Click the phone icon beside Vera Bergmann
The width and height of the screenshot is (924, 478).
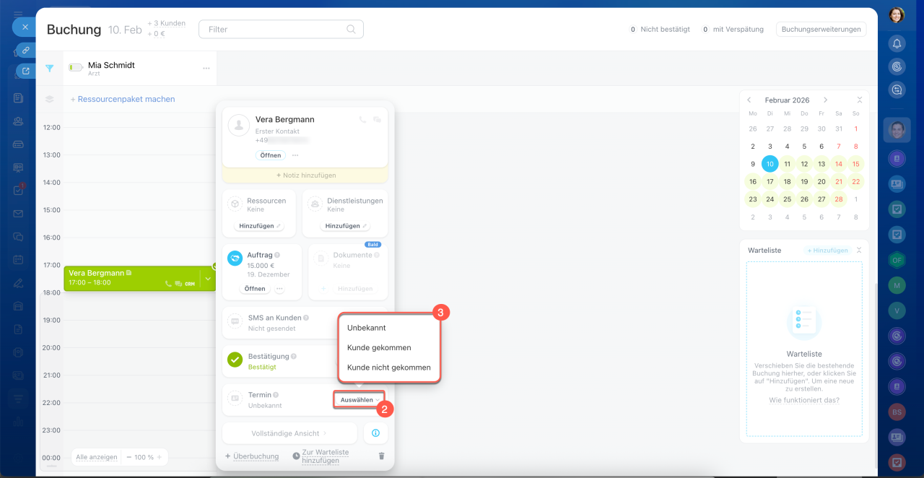pos(363,120)
